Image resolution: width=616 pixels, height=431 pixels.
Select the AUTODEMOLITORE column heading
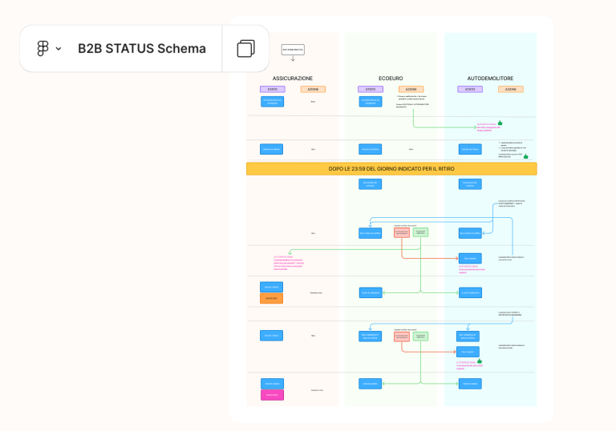(490, 79)
